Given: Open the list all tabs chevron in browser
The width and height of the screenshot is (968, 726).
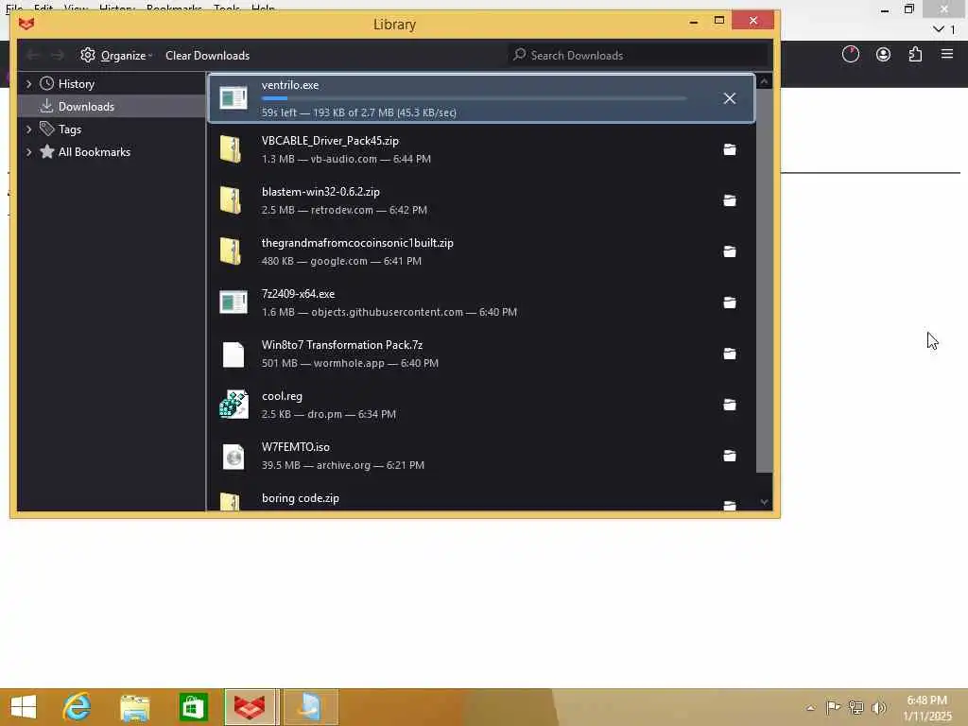Looking at the screenshot, I should [x=939, y=29].
